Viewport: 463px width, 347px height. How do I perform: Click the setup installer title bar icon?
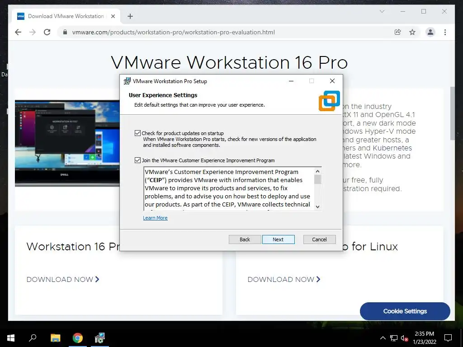click(127, 81)
